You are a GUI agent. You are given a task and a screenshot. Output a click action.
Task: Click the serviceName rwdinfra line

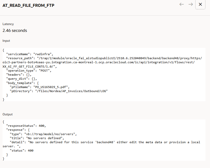30,54
